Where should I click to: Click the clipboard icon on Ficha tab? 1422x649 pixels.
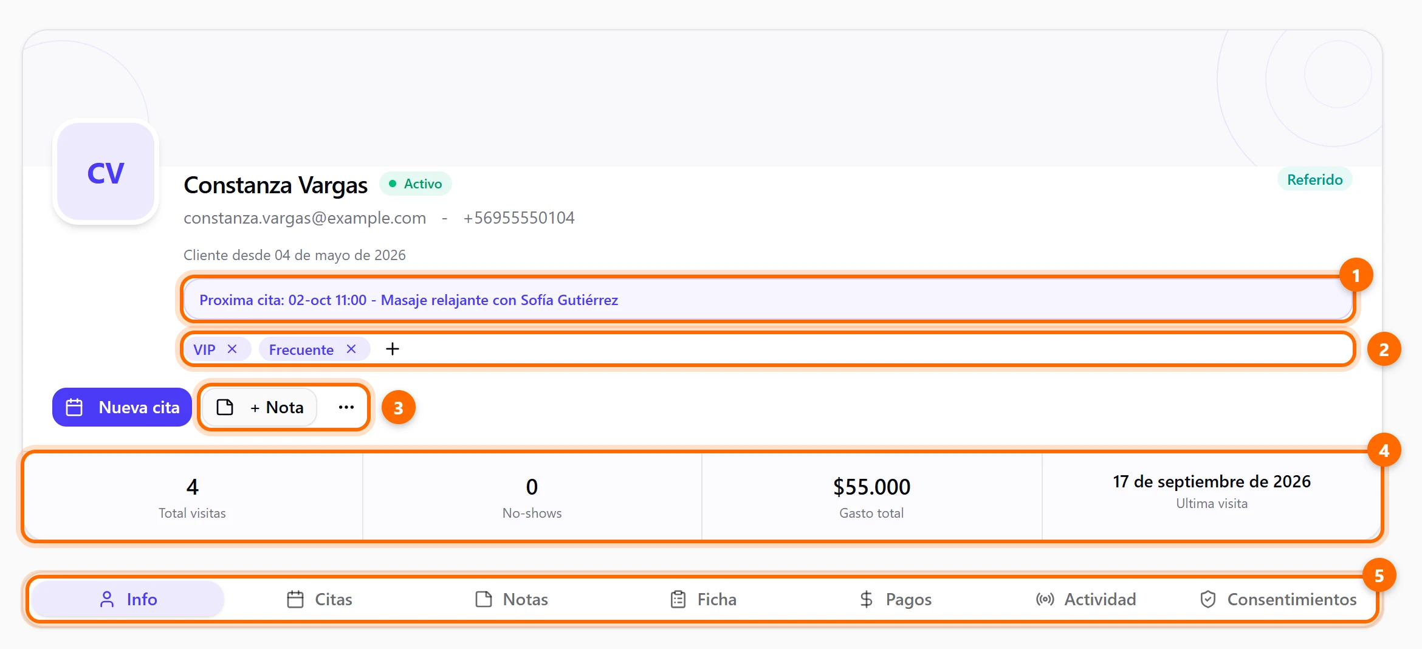tap(678, 599)
